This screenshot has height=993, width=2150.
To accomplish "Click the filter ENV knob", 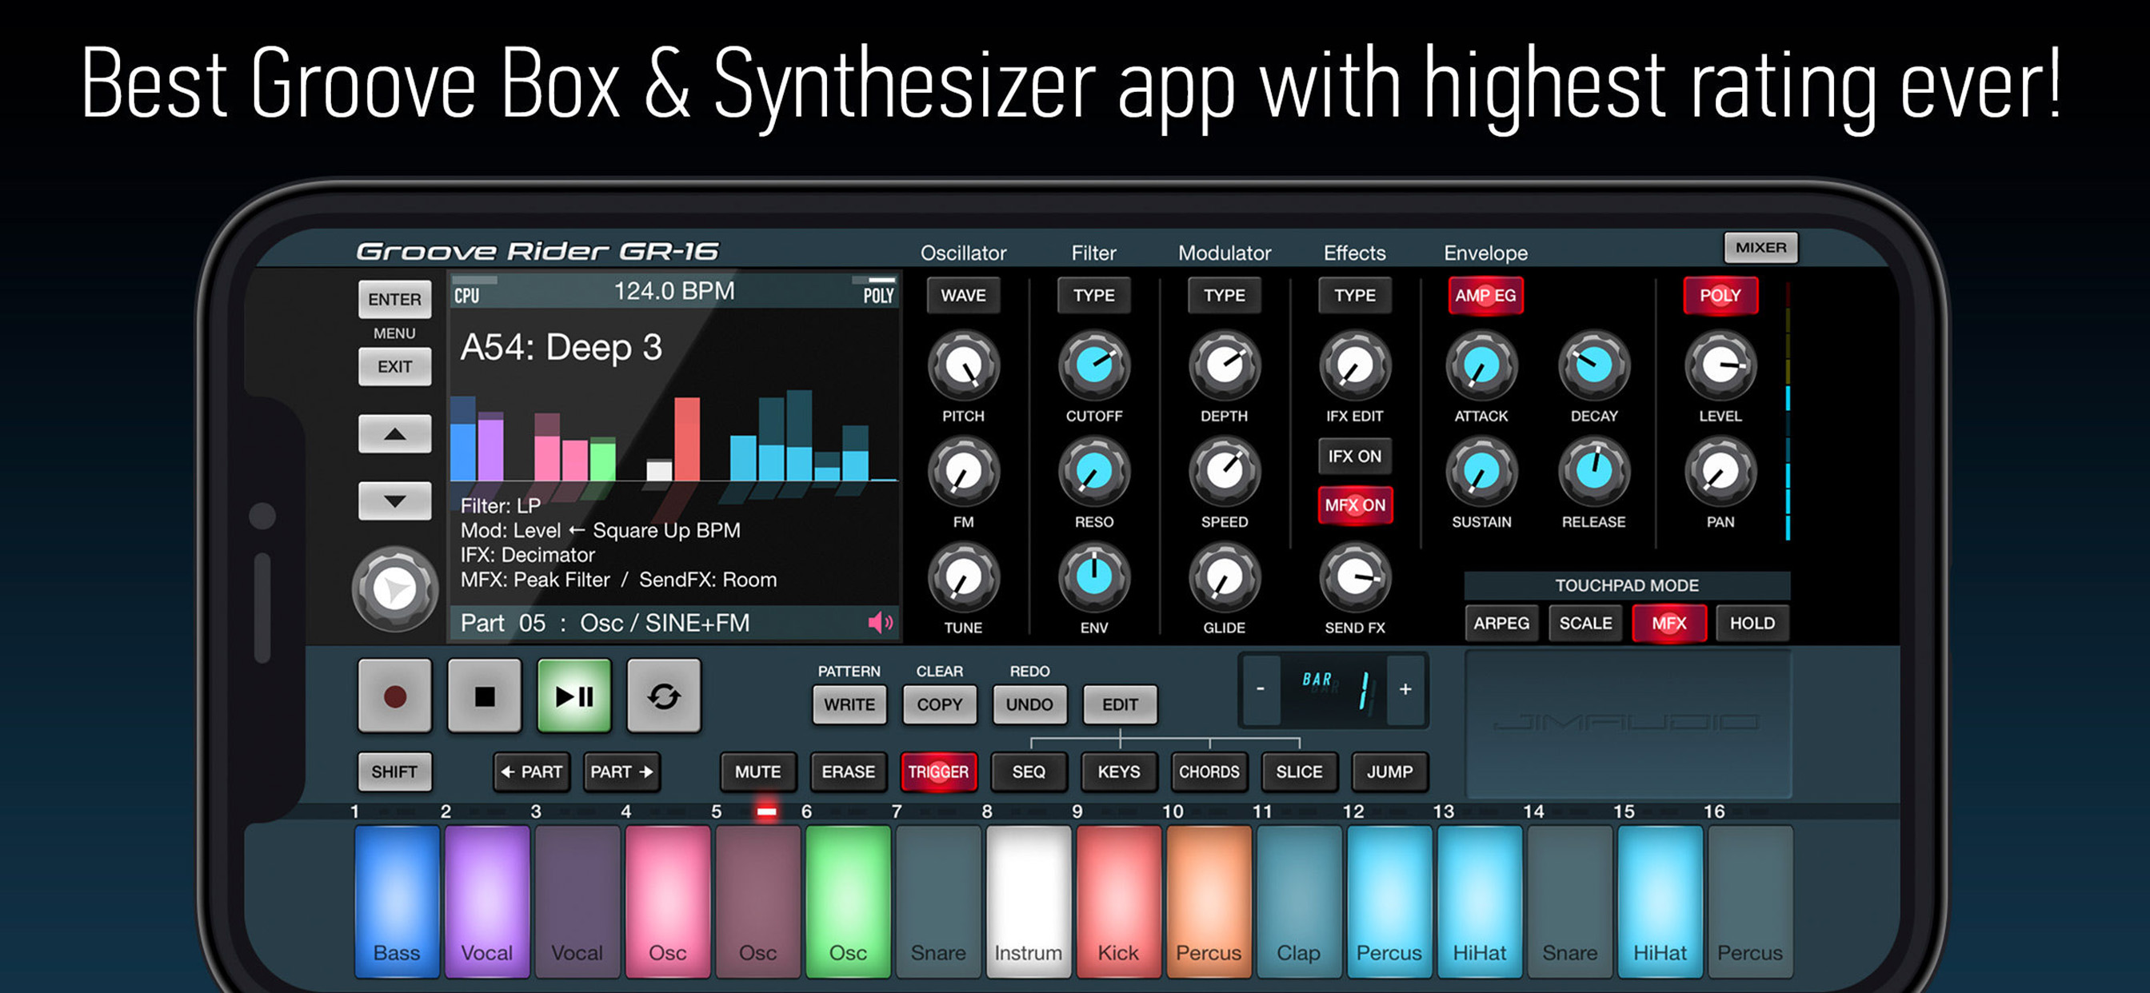I will point(1093,577).
